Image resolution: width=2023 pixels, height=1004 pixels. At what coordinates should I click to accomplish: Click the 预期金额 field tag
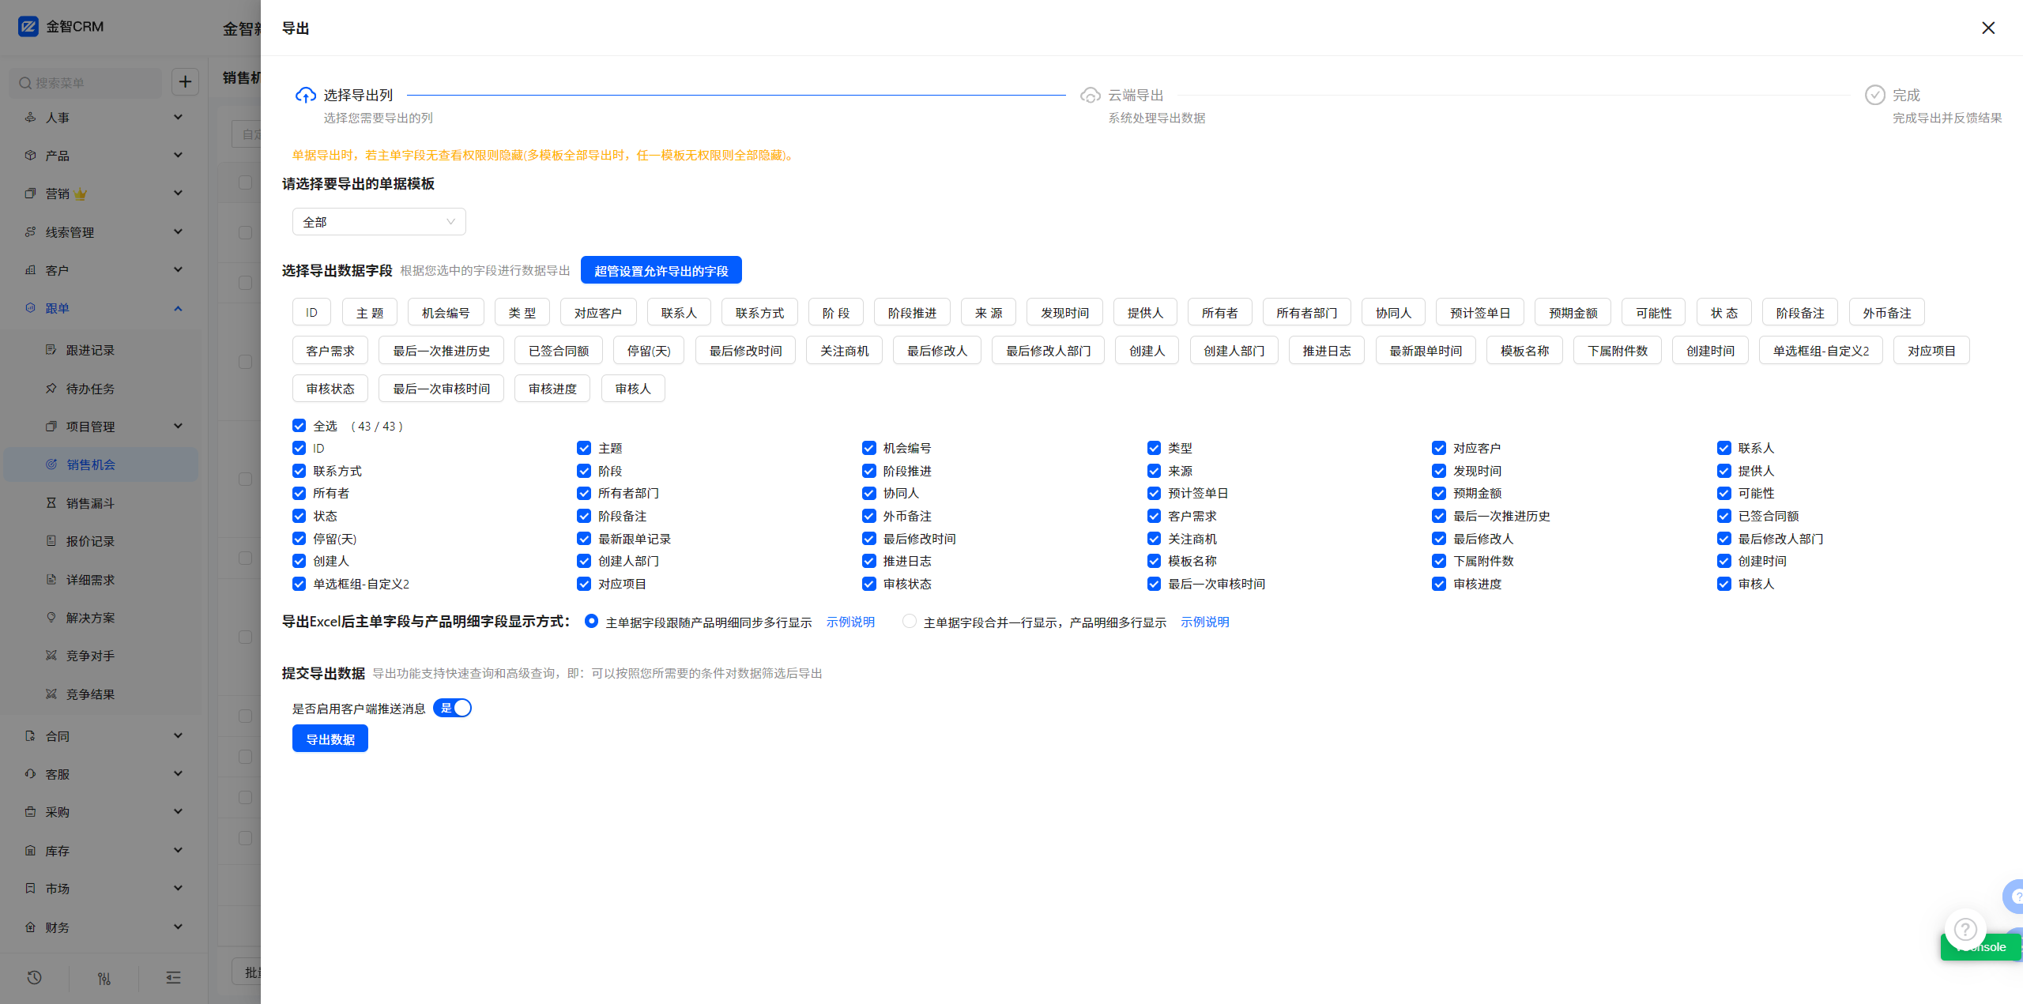point(1573,313)
